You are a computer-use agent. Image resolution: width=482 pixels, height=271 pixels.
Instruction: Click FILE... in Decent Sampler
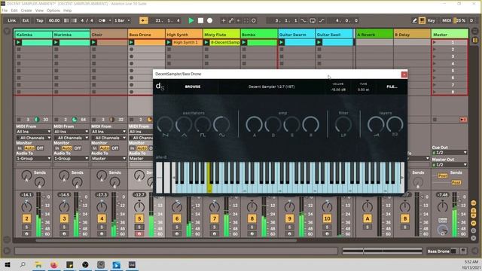(392, 87)
